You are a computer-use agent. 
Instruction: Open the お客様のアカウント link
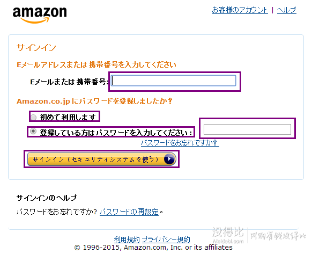240,10
